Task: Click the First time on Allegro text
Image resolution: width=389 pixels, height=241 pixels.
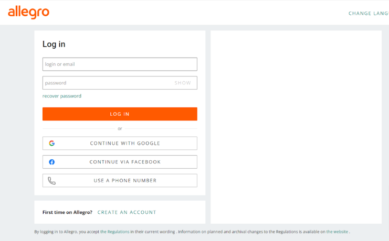Action: tap(67, 212)
